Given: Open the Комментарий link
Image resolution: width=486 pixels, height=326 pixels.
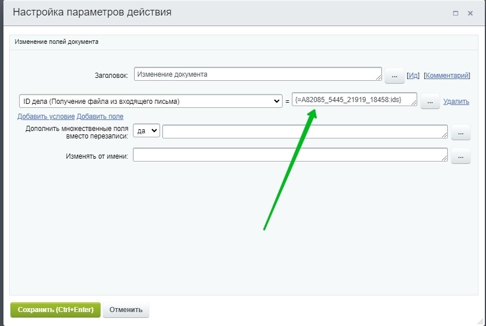Looking at the screenshot, I should (447, 76).
